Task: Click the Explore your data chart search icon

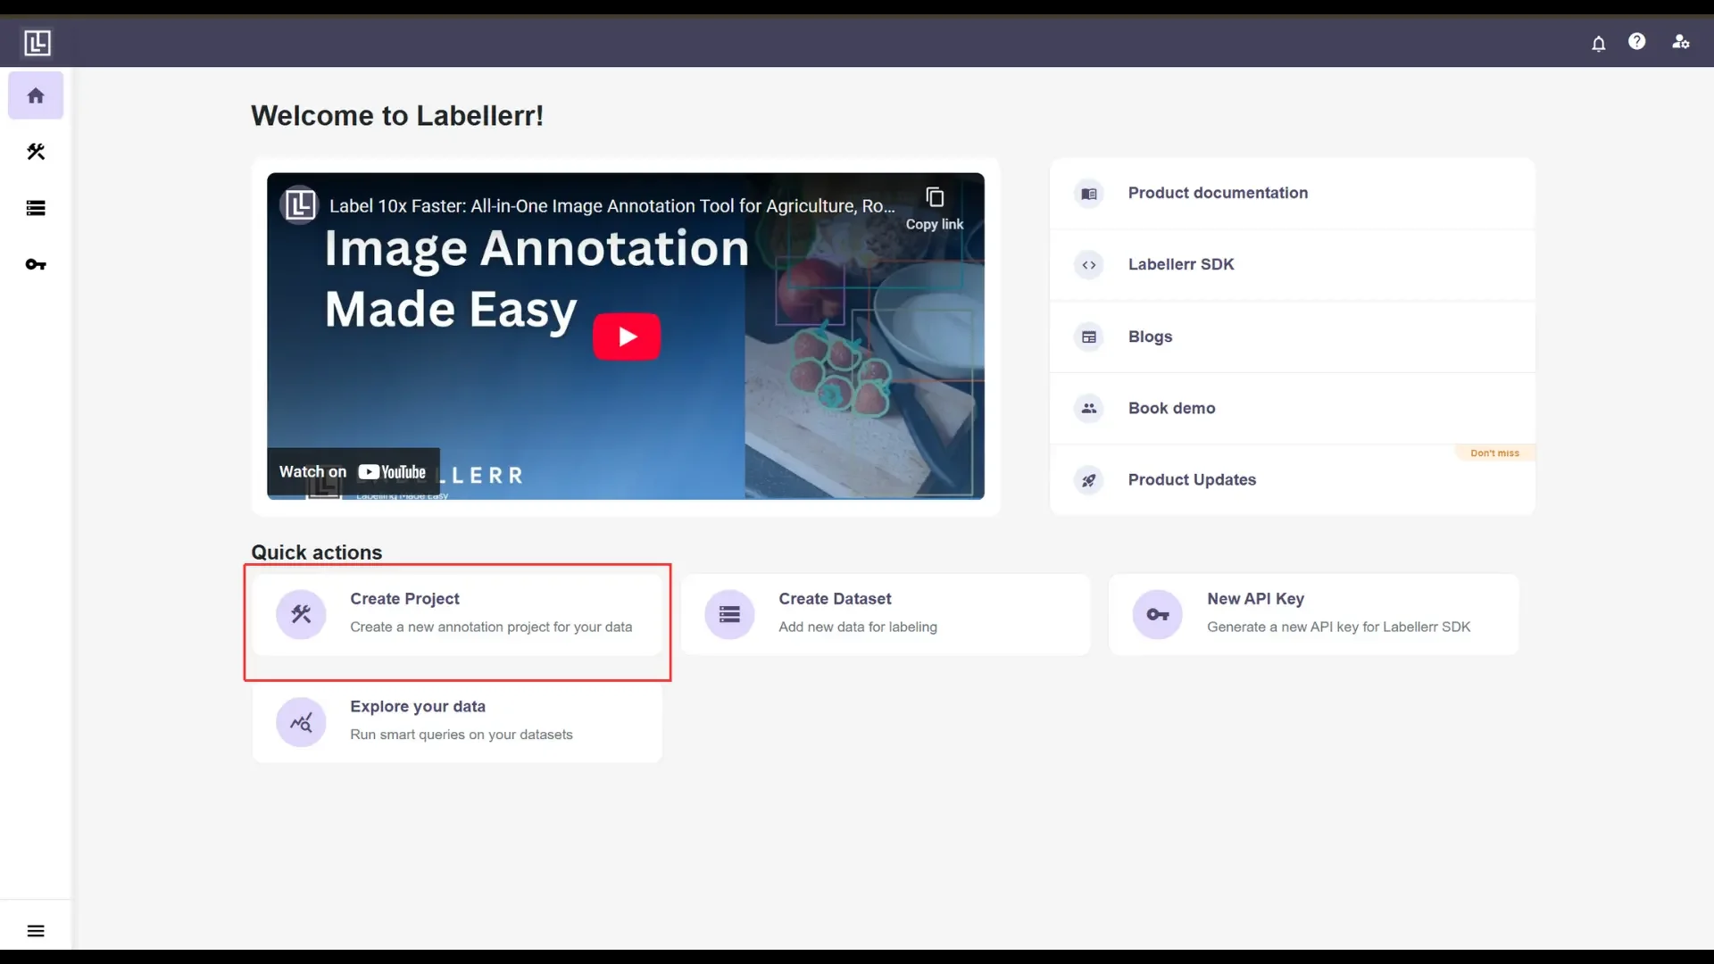Action: pyautogui.click(x=301, y=721)
